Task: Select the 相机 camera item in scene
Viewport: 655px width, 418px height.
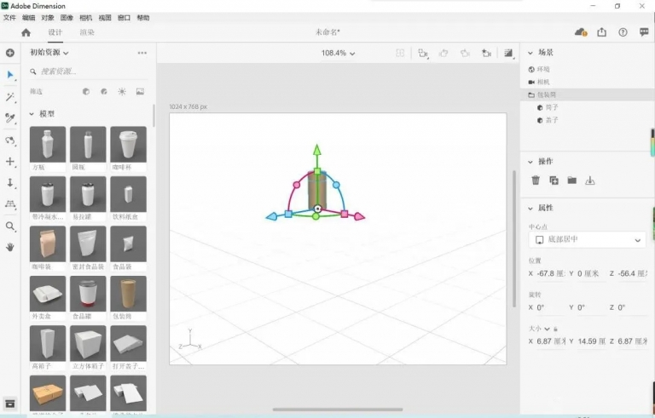Action: coord(543,82)
